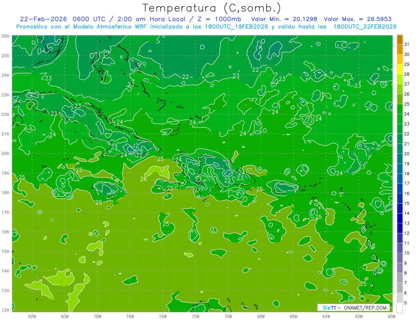The image size is (416, 321).
Task: Click the "20" legend scale label
Action: pyautogui.click(x=407, y=154)
